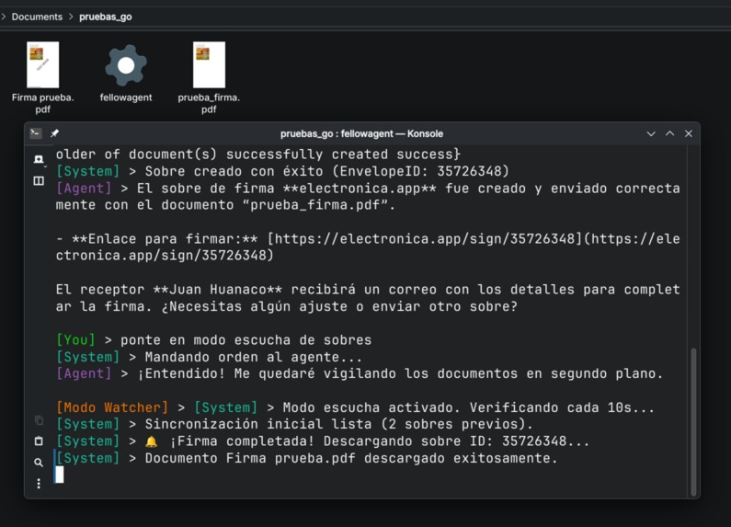Viewport: 731px width, 527px height.
Task: Click the Konsole title 'pruebas_go : fellowagent — Konsole'
Action: click(x=361, y=134)
